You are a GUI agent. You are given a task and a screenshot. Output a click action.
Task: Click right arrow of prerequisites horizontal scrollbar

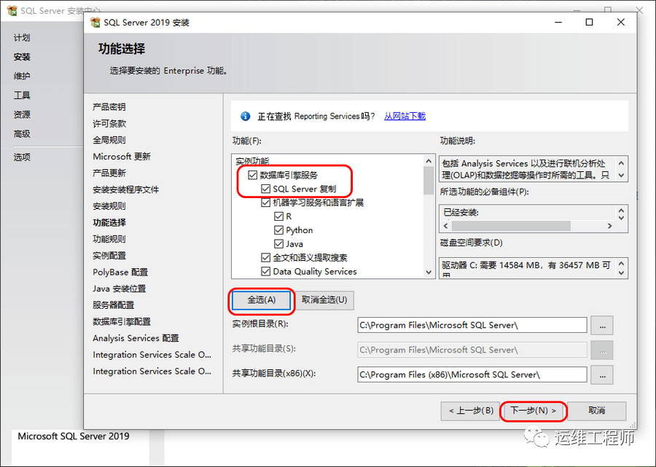[610, 226]
